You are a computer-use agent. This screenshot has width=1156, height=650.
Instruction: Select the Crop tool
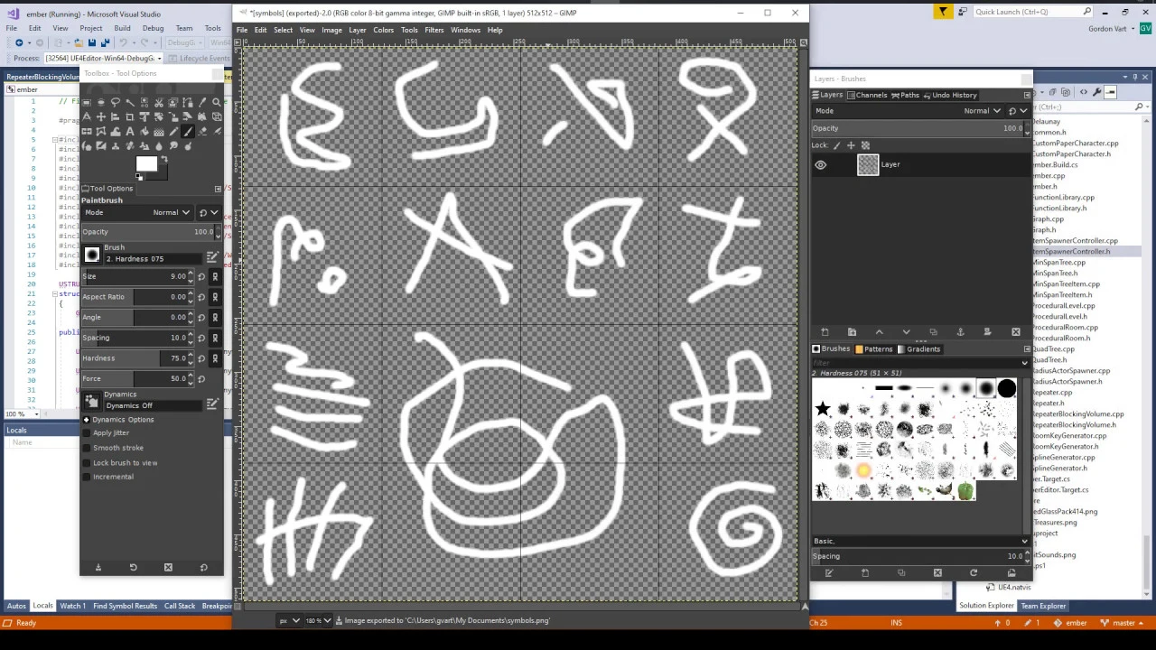tap(130, 116)
